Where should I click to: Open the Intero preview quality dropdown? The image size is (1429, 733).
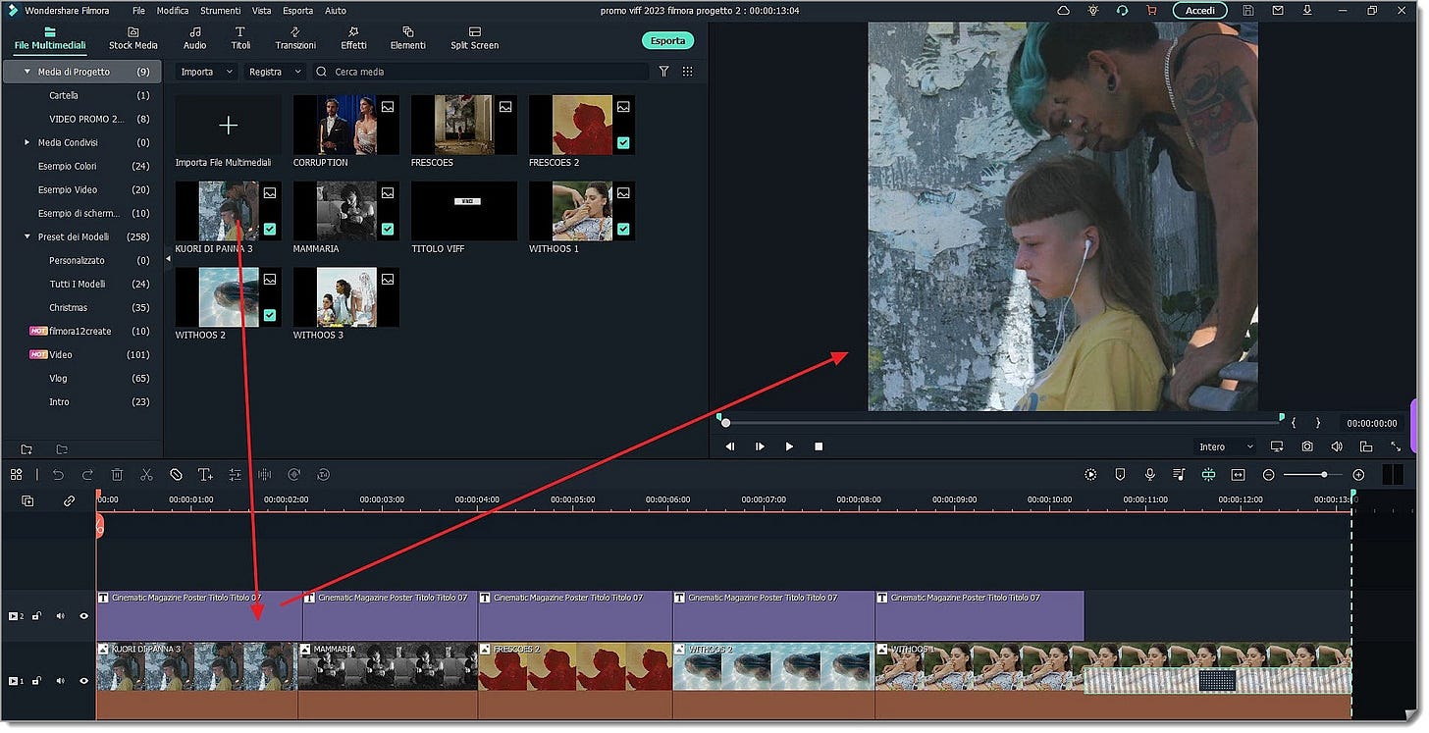[1226, 446]
